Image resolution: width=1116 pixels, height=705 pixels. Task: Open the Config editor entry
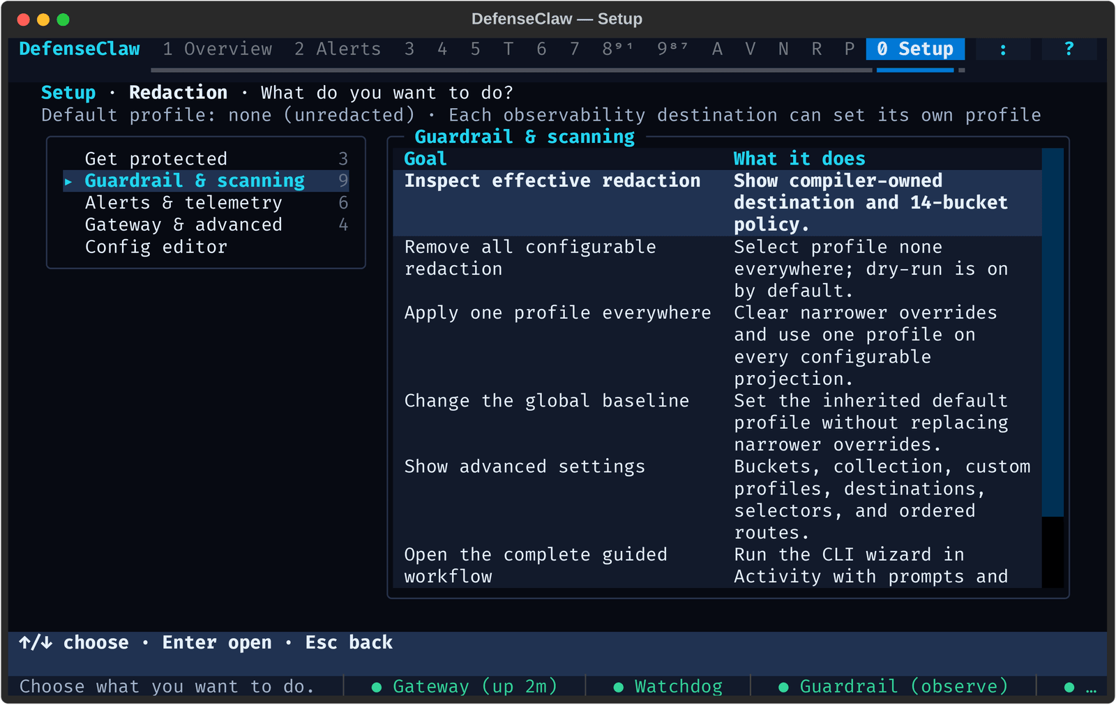[206, 247]
